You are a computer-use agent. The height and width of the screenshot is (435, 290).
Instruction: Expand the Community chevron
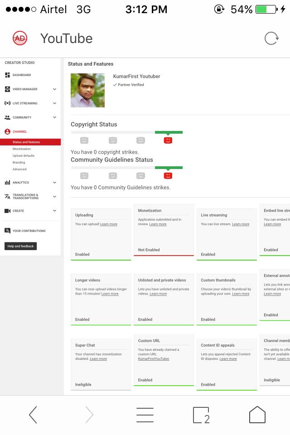click(x=55, y=117)
